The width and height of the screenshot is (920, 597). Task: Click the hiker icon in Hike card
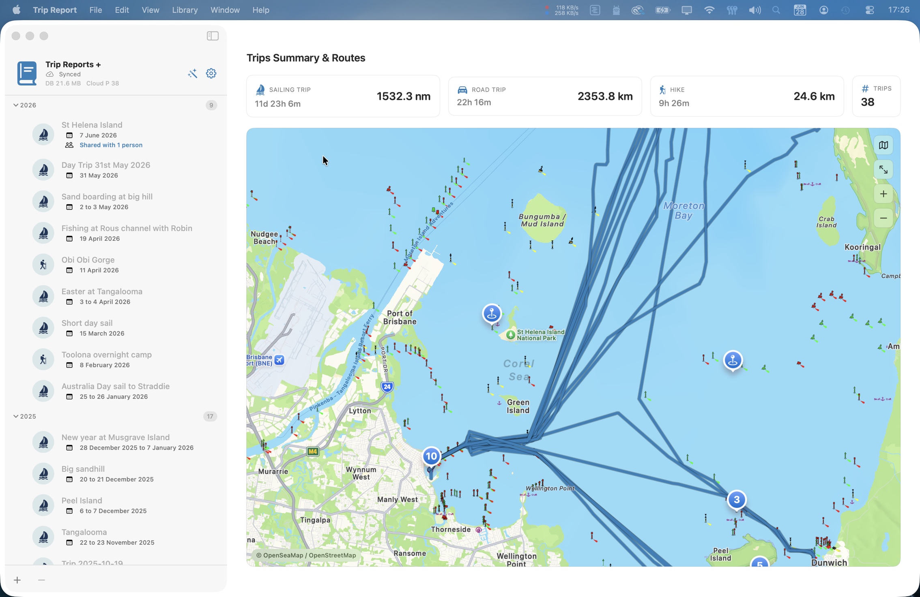pos(663,90)
